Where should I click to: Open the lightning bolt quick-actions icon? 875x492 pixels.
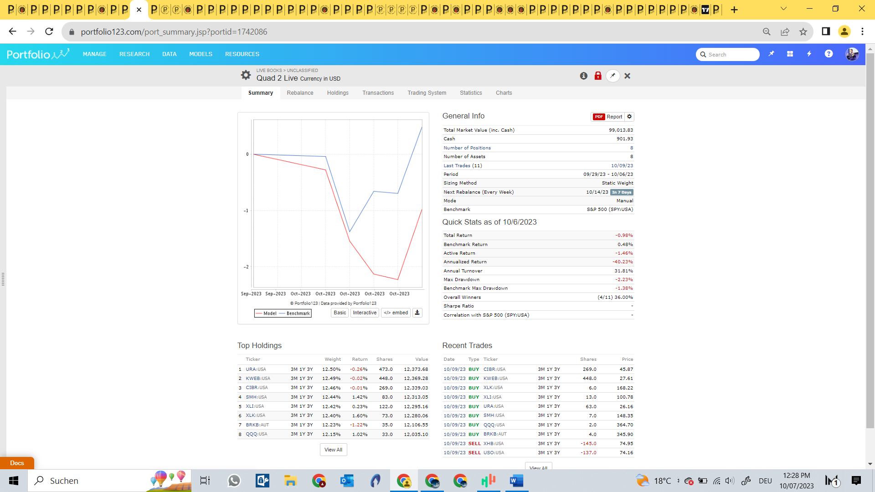[809, 54]
